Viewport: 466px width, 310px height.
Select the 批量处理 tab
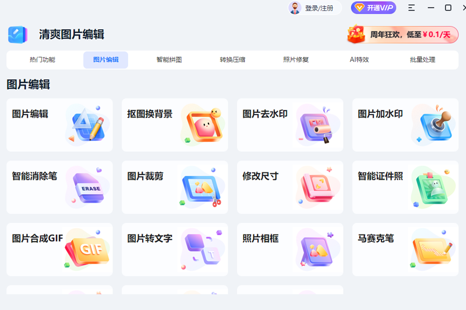tap(423, 60)
